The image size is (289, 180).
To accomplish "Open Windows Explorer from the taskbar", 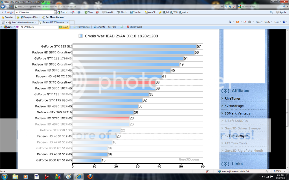I will coord(15,177).
